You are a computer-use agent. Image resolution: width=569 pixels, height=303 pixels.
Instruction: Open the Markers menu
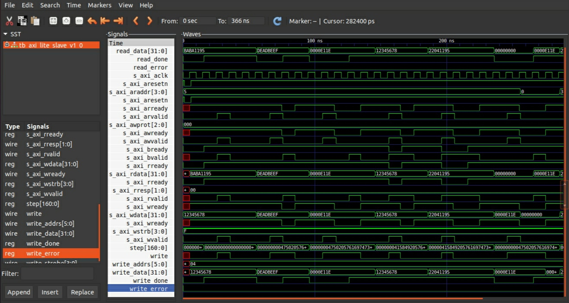[x=99, y=5]
